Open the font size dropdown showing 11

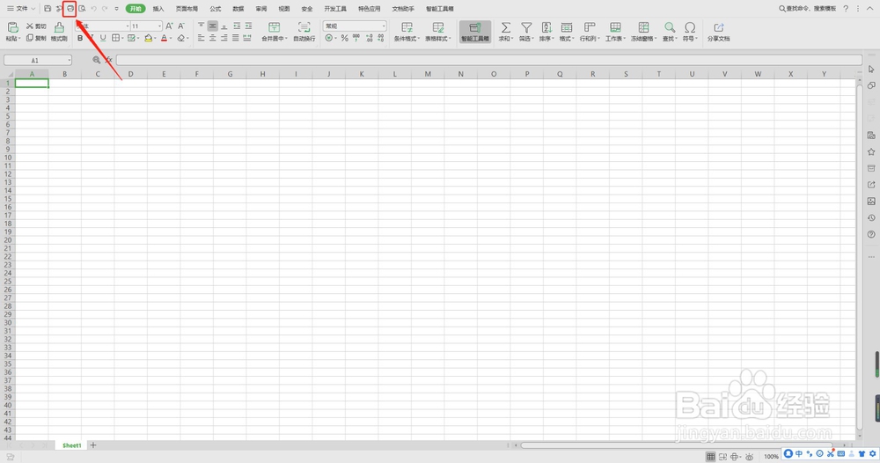point(159,26)
